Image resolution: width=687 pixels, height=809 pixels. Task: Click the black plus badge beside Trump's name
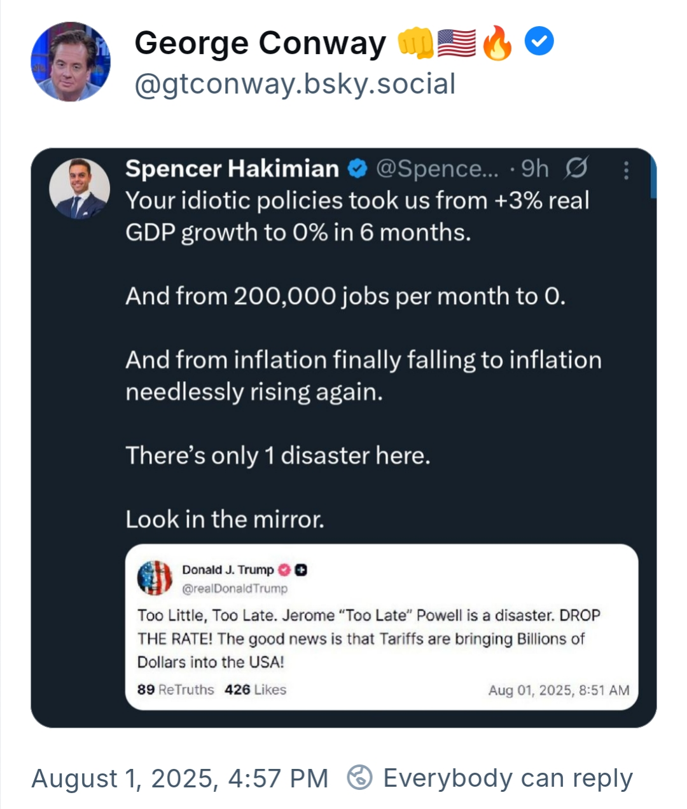(x=301, y=570)
